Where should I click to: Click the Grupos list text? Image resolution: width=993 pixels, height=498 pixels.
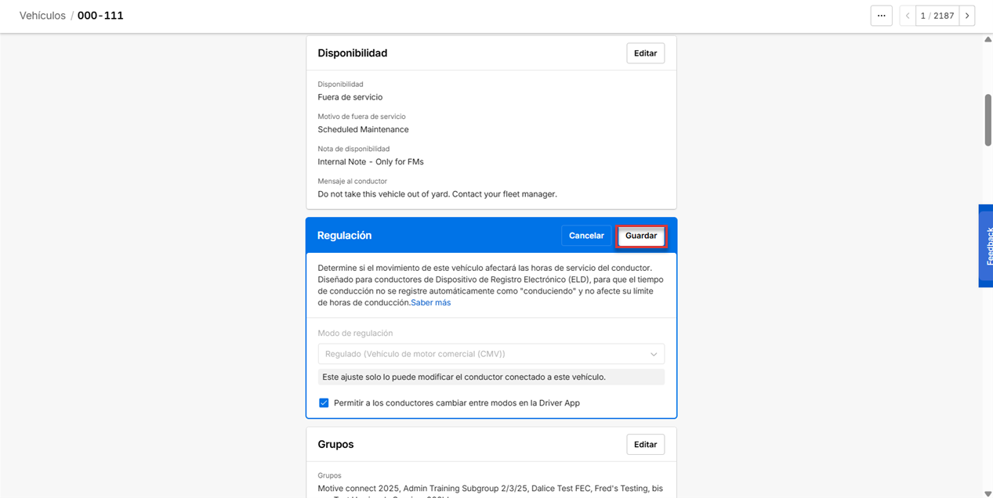(x=490, y=489)
